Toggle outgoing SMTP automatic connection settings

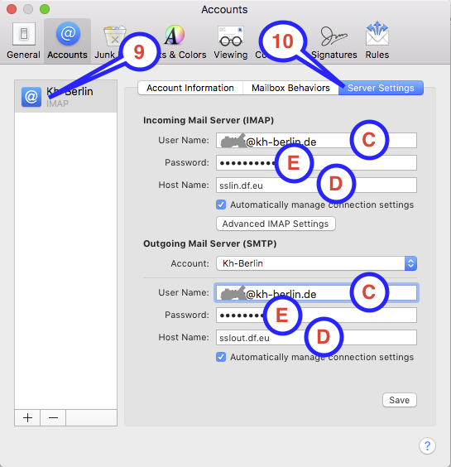pos(221,357)
